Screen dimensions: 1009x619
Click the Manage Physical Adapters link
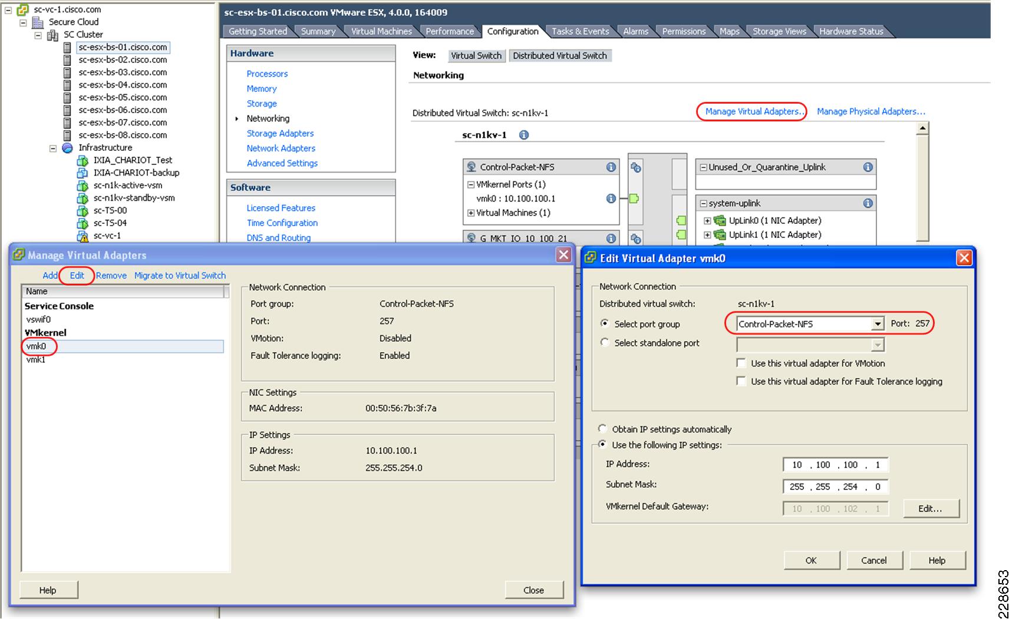click(x=871, y=111)
